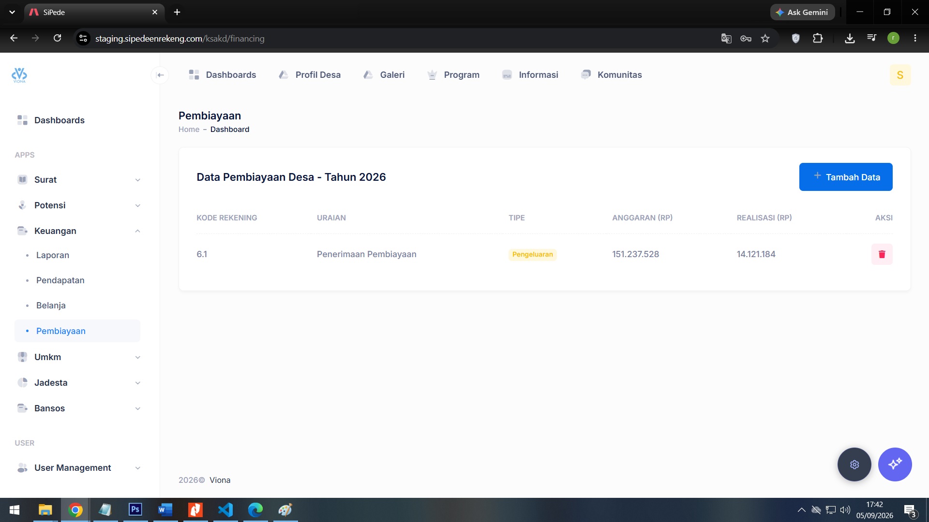The image size is (929, 522).
Task: Open a new browser tab
Action: (x=177, y=12)
